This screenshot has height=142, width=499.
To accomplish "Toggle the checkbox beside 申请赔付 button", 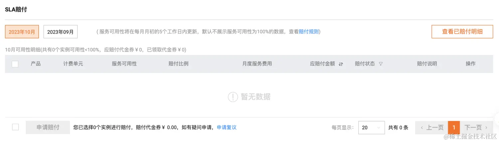I will [x=15, y=127].
